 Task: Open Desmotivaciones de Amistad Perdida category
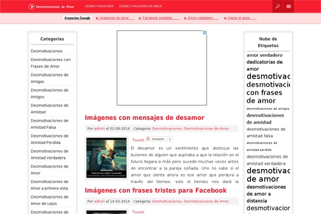(50, 139)
